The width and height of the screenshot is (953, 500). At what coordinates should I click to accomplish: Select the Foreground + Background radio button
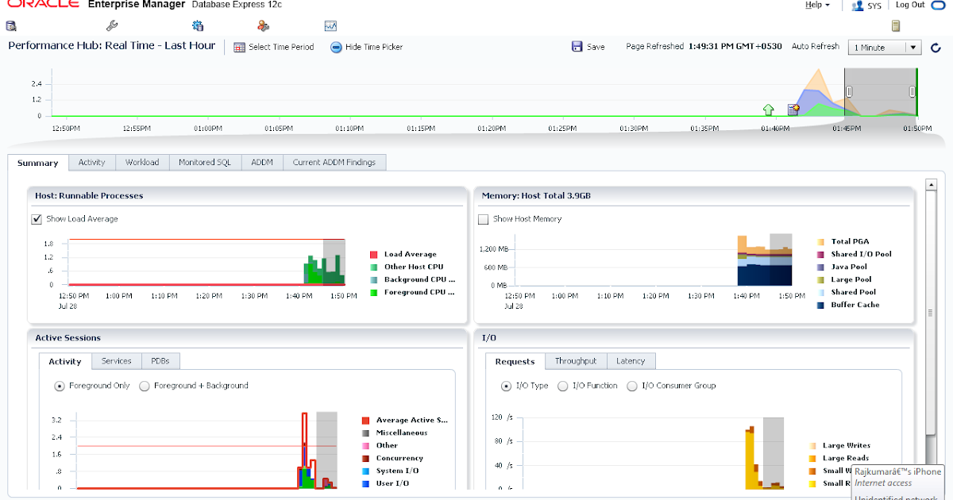pyautogui.click(x=145, y=386)
